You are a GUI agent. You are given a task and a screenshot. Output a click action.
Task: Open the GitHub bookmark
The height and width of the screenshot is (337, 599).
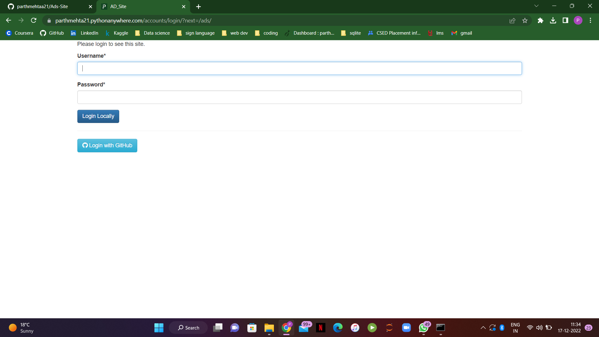52,33
